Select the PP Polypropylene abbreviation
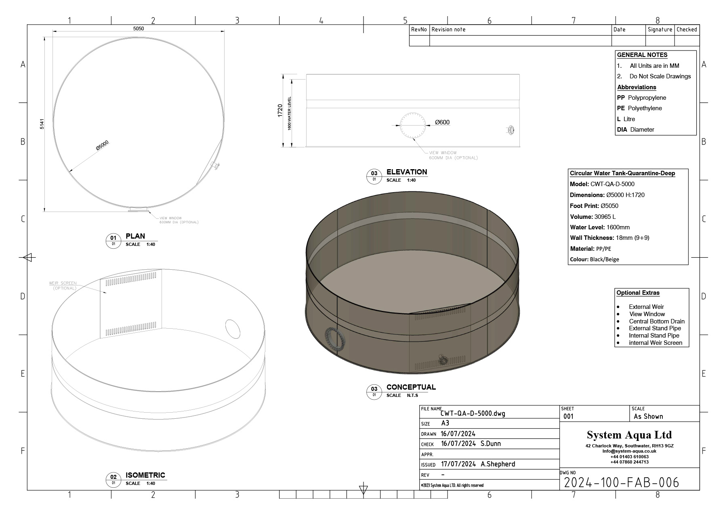This screenshot has width=727, height=514. (x=641, y=98)
